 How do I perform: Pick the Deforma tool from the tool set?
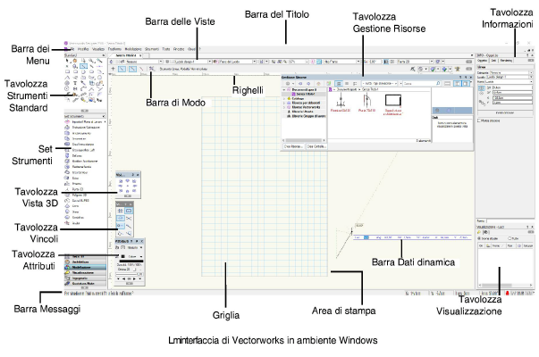coord(73,155)
